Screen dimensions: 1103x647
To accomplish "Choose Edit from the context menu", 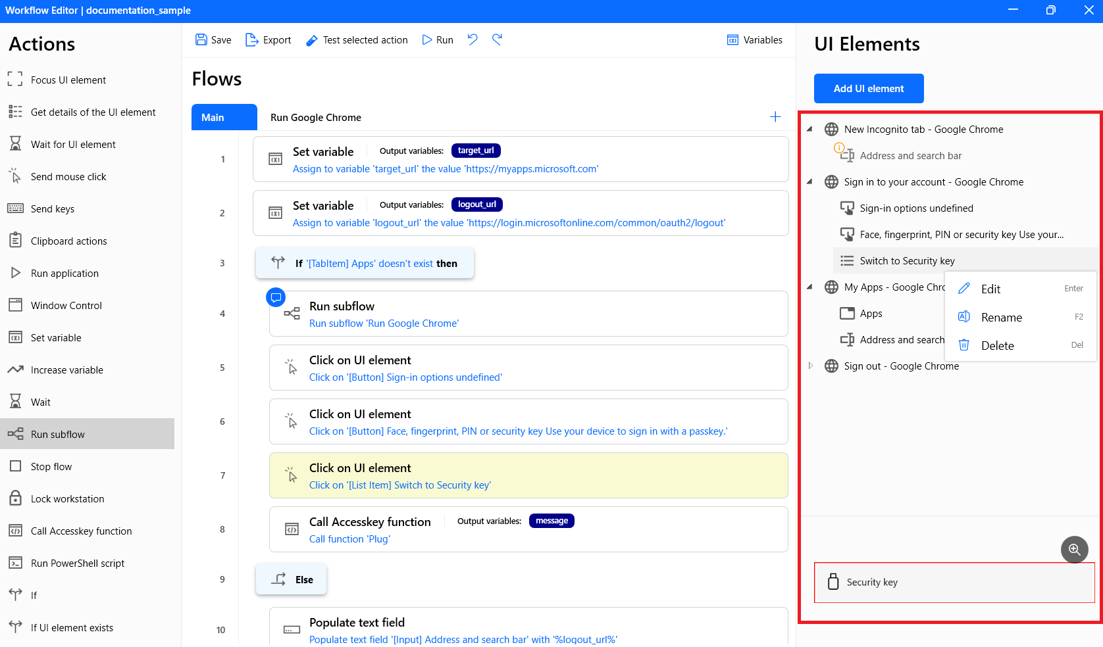I will point(1021,289).
